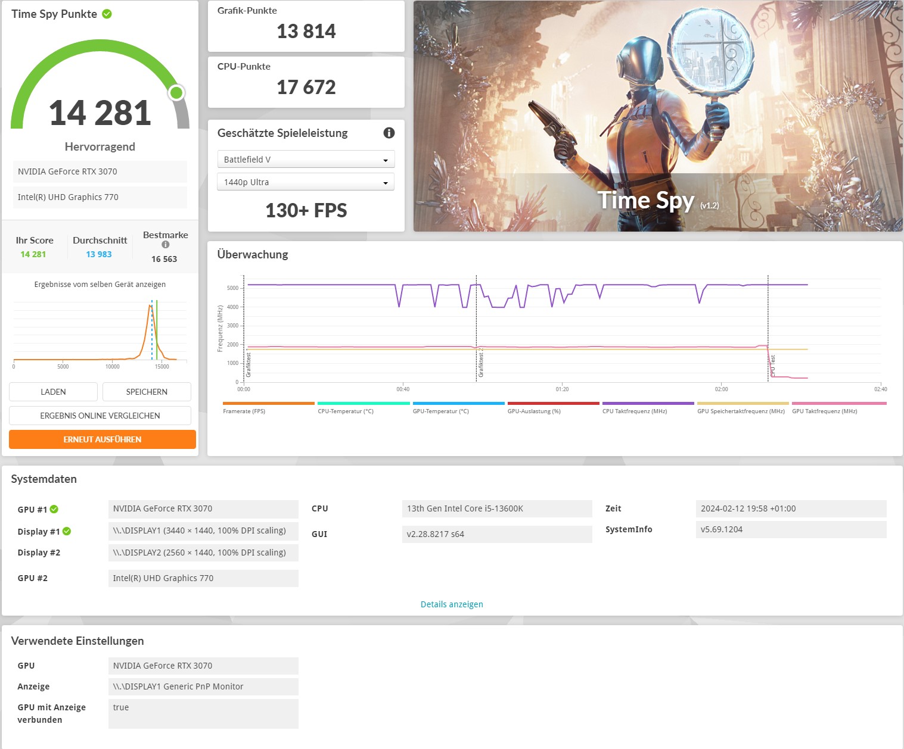Toggle the CPU-Temperatur (°C) legend entry
This screenshot has height=749, width=904.
click(x=364, y=408)
